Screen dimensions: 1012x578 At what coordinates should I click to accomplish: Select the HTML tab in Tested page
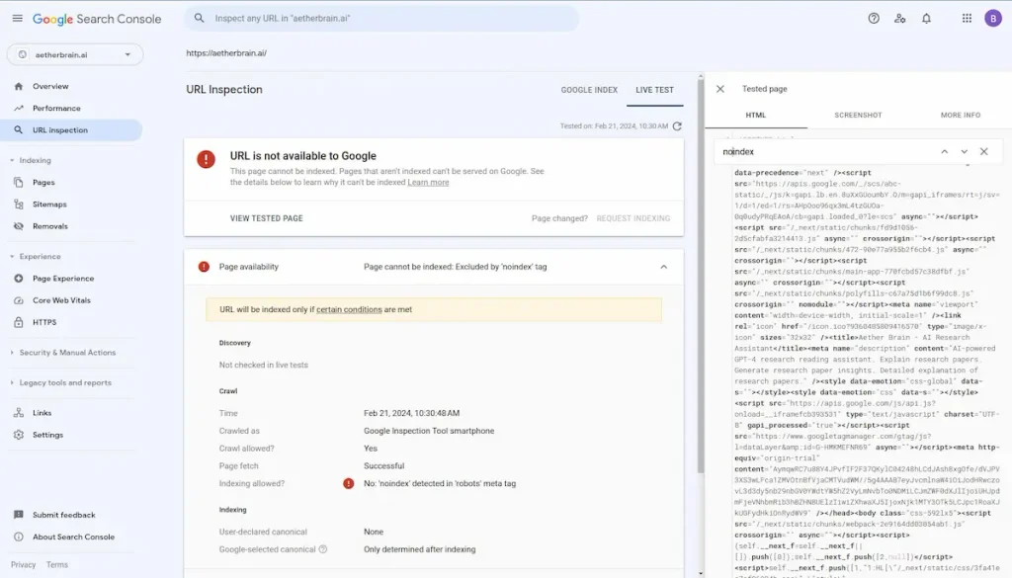click(x=756, y=115)
